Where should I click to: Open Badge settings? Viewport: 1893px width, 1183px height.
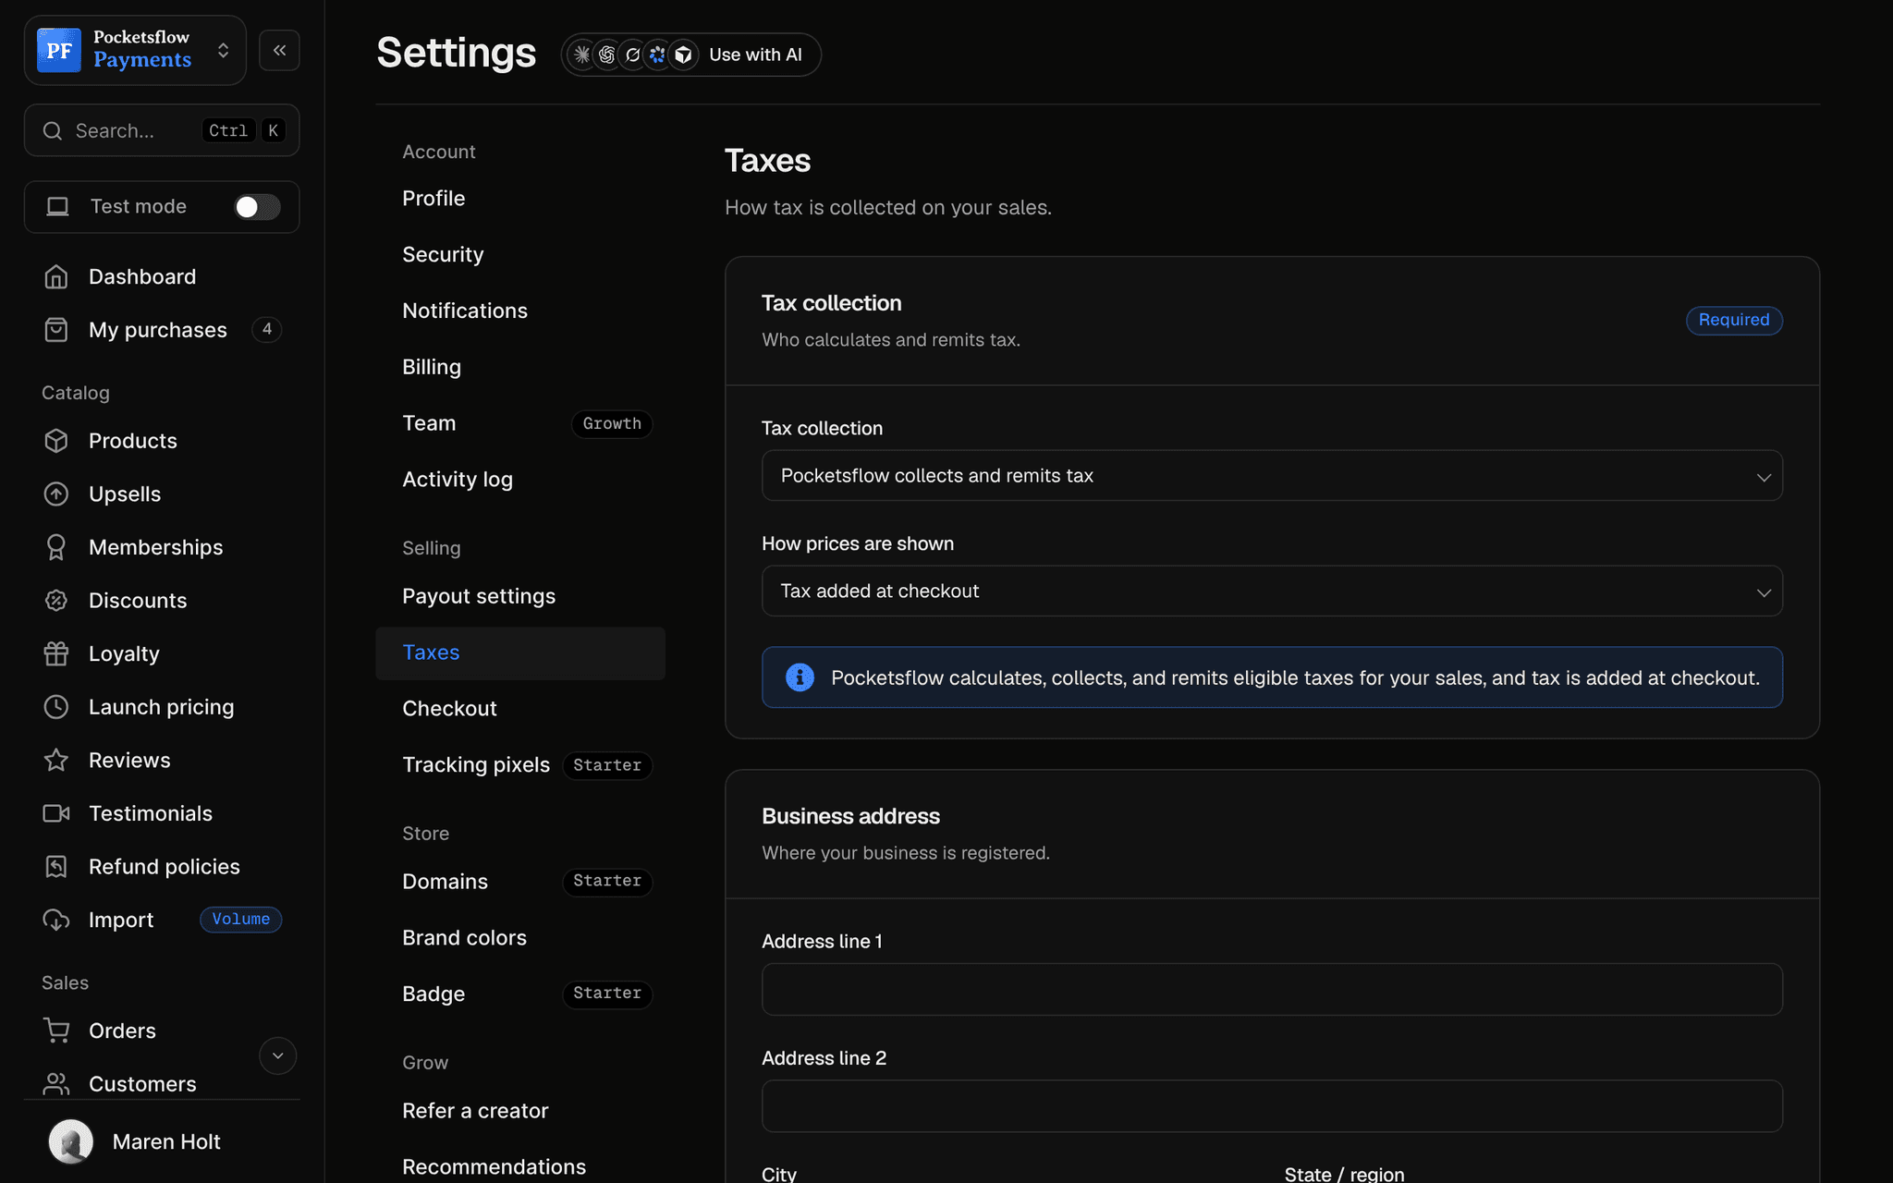[520, 994]
